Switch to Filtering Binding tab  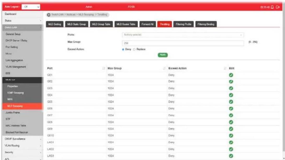[206, 24]
